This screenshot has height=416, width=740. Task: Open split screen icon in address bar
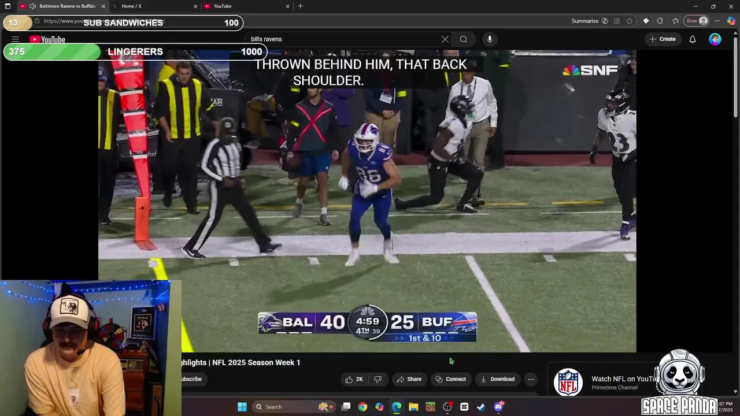pos(617,21)
